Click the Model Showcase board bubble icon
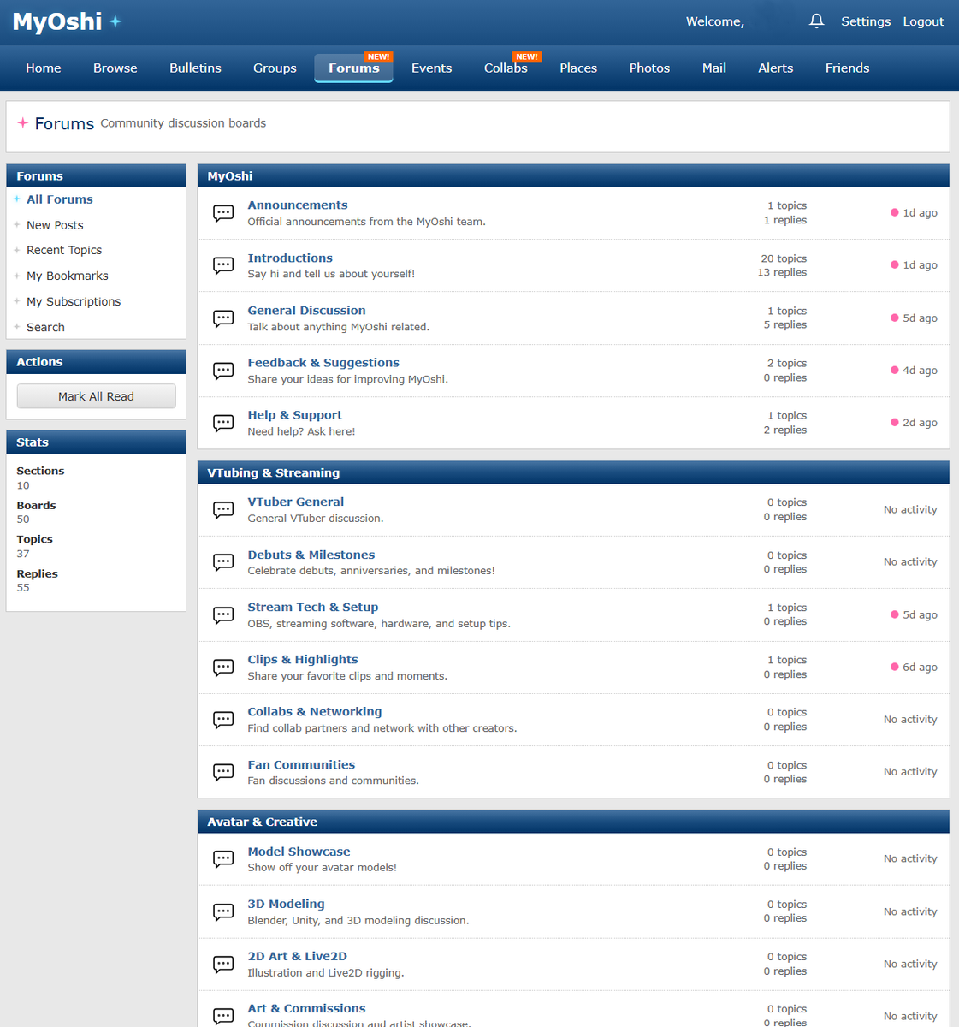 click(223, 859)
